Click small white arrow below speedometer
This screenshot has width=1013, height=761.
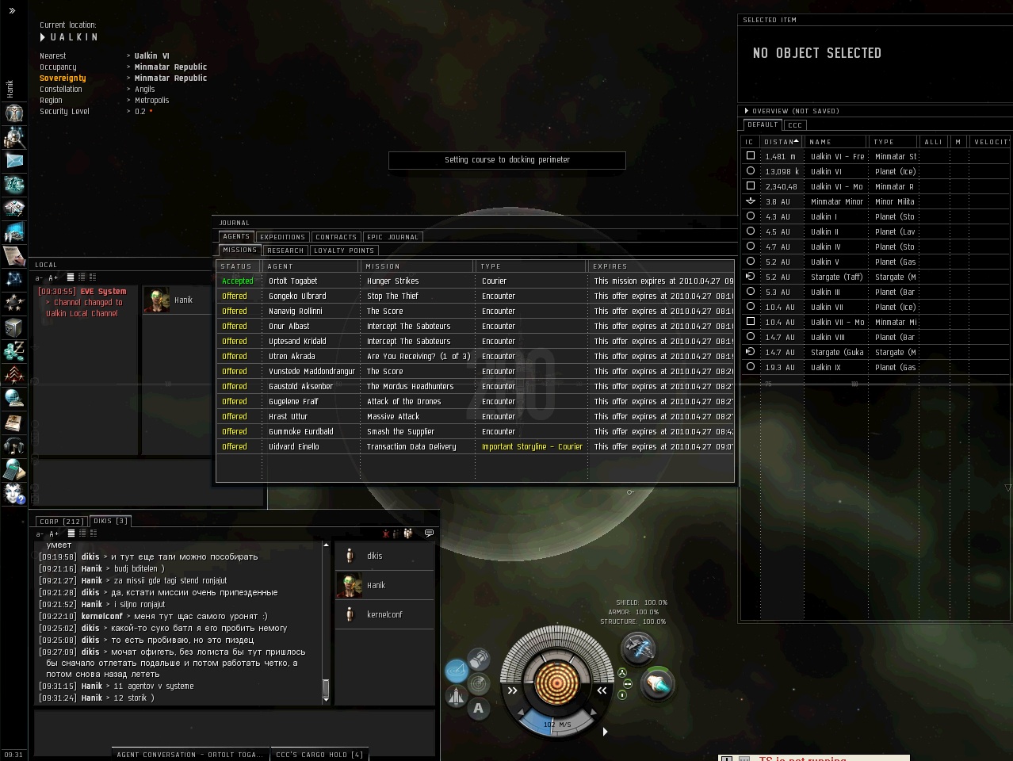tap(605, 732)
